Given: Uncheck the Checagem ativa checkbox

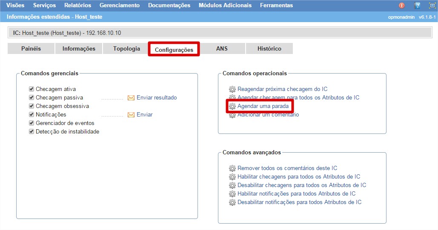Looking at the screenshot, I should click(31, 89).
